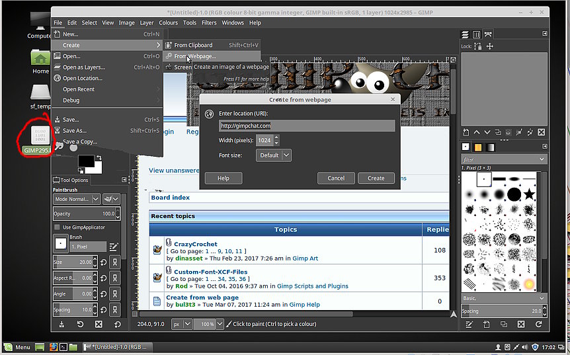Toggle link Size to brush default
The width and height of the screenshot is (570, 355).
[115, 262]
